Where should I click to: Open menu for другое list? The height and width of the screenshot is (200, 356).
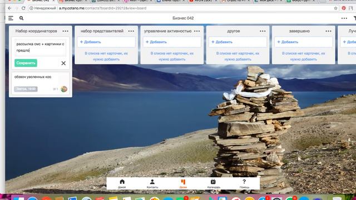[x=263, y=31]
